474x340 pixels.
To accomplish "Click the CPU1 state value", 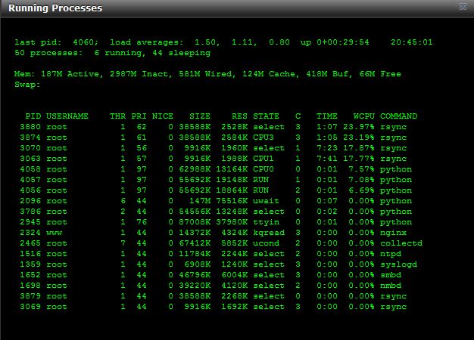I will (264, 159).
